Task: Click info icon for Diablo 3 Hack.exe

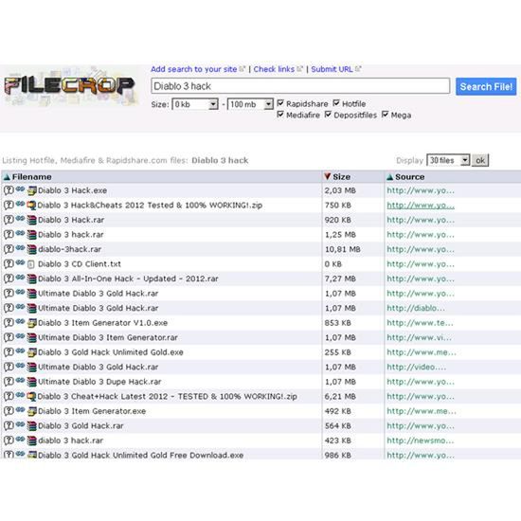Action: pos(9,190)
